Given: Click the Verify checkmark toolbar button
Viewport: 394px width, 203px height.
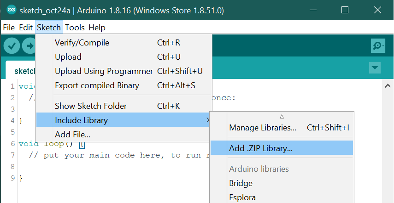Looking at the screenshot, I should tap(12, 46).
